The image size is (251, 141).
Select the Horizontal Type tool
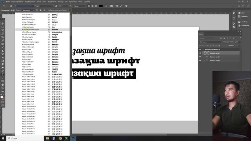[x=3, y=74]
